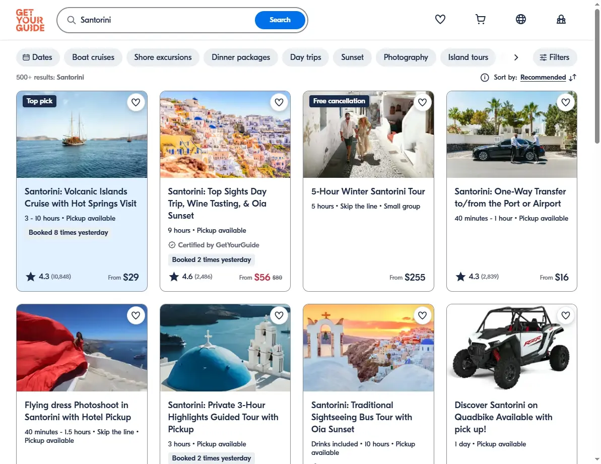This screenshot has height=464, width=601.
Task: Open Top Sights Day Trip, Wine Tasting title
Action: (217, 204)
